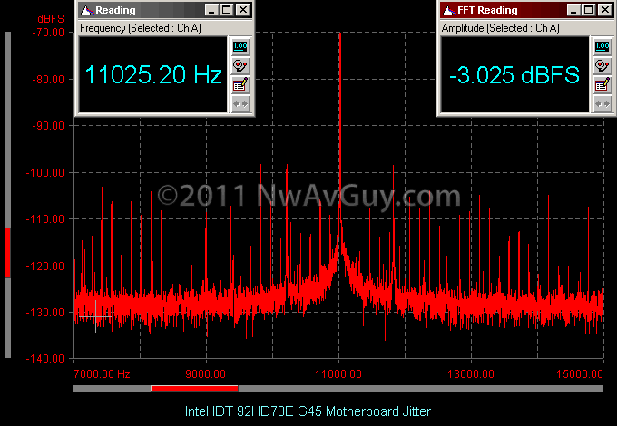
Task: Click the Frequency (Selected : Ch A) label
Action: [x=141, y=28]
